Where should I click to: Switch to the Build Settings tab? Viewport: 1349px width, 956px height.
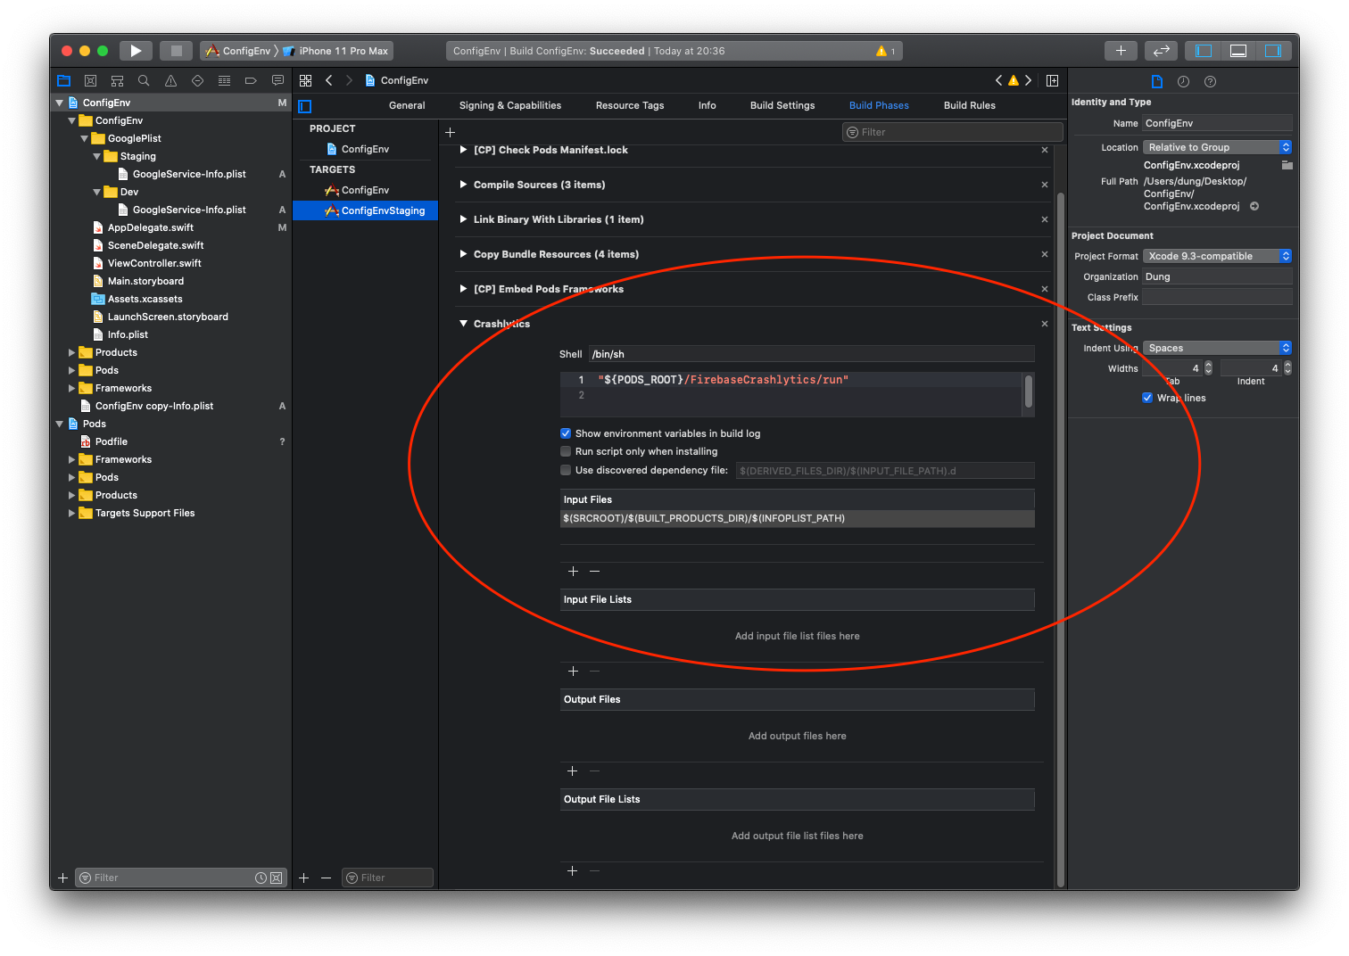coord(782,105)
